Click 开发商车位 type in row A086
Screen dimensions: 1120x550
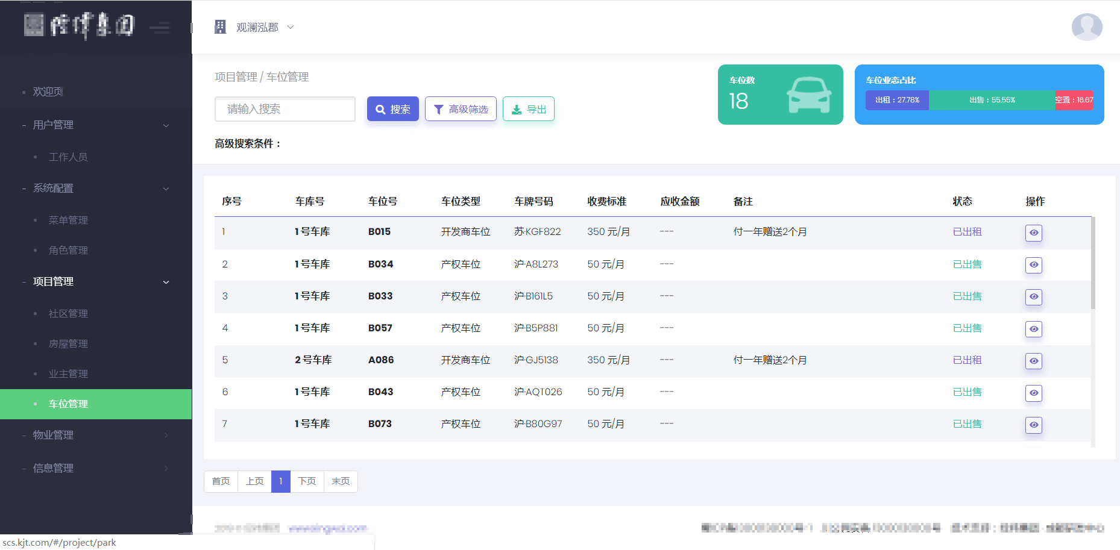click(x=465, y=360)
